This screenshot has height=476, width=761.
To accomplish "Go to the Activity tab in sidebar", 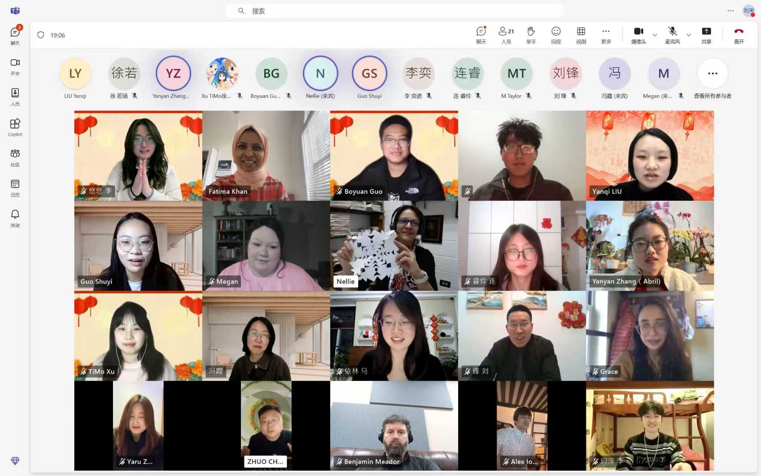I will tap(15, 218).
